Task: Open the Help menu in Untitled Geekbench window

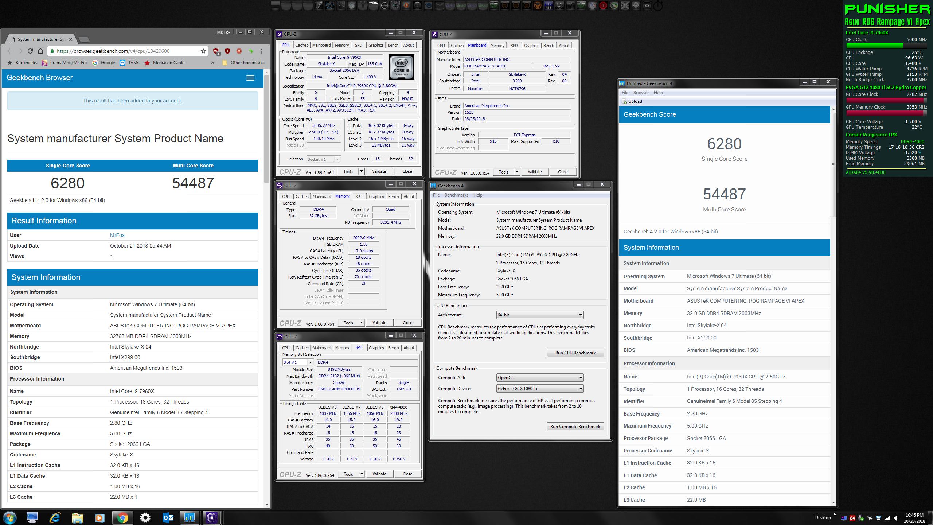Action: 658,93
